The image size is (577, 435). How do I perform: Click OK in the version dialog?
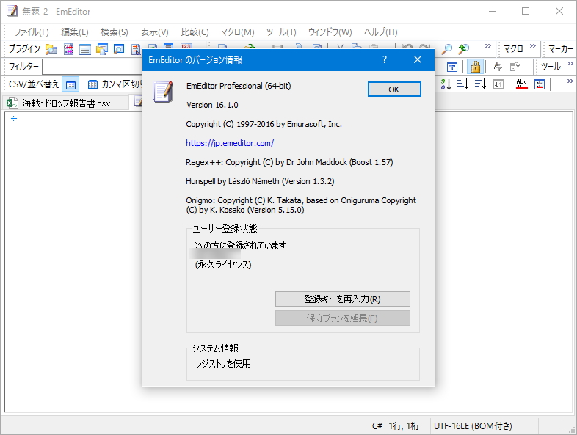(x=394, y=89)
